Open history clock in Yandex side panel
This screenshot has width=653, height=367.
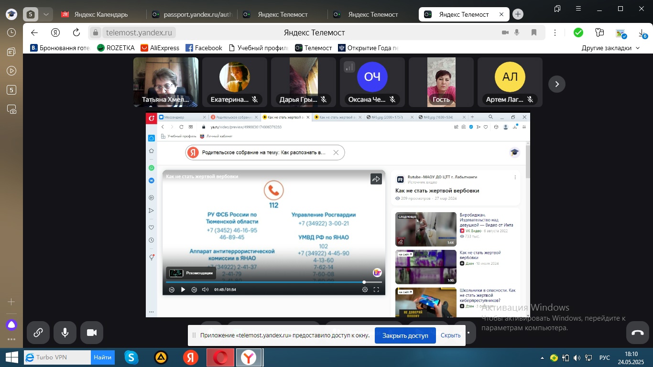[x=11, y=32]
